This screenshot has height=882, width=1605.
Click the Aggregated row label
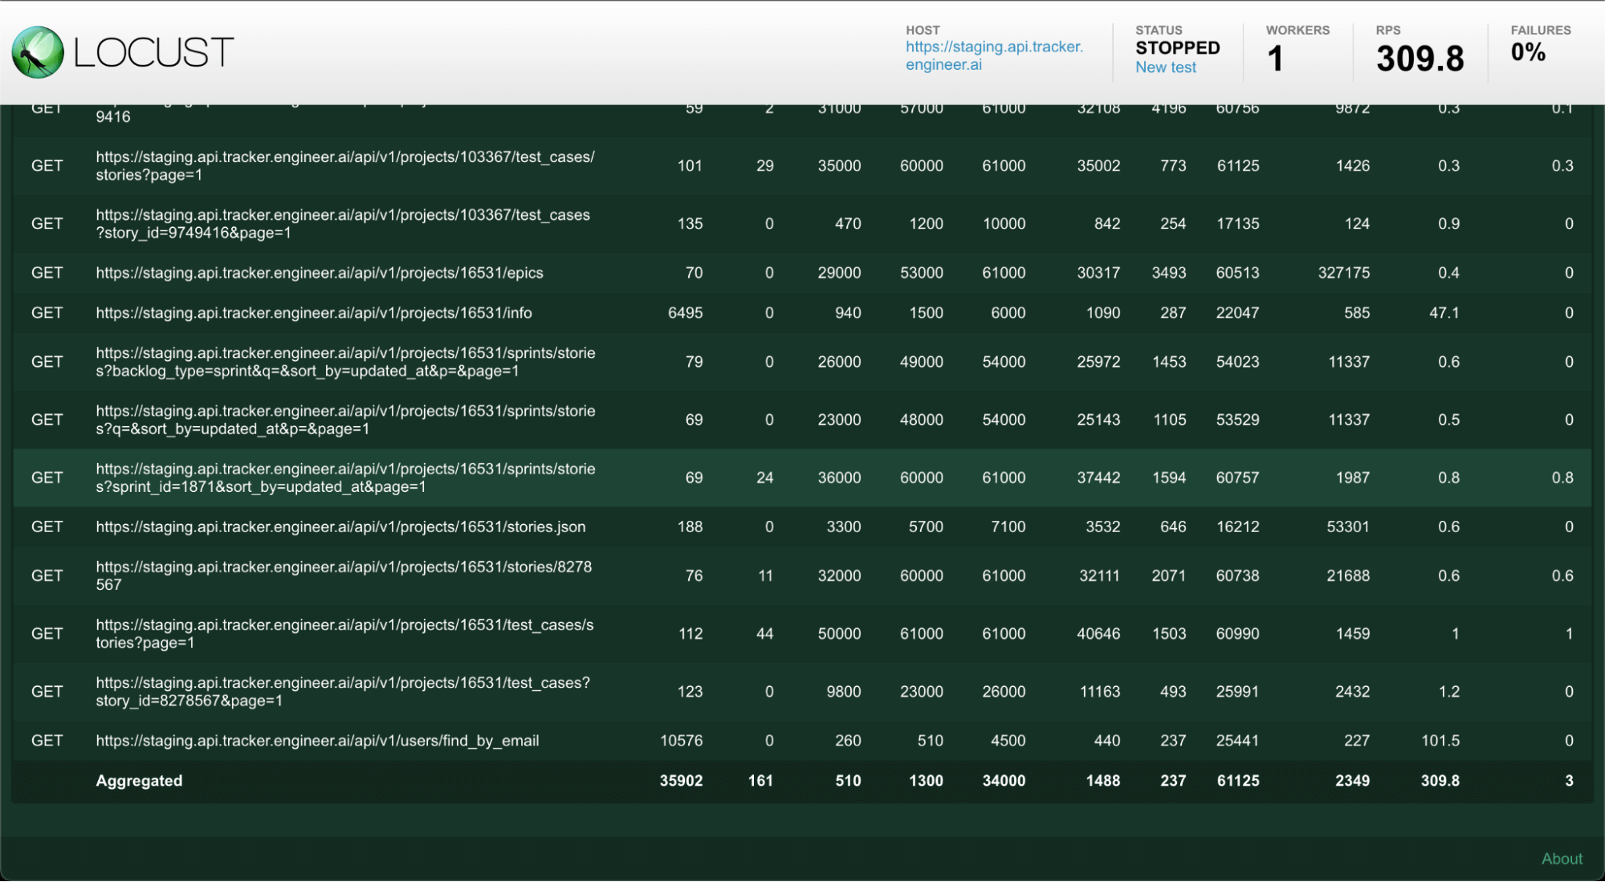[139, 781]
